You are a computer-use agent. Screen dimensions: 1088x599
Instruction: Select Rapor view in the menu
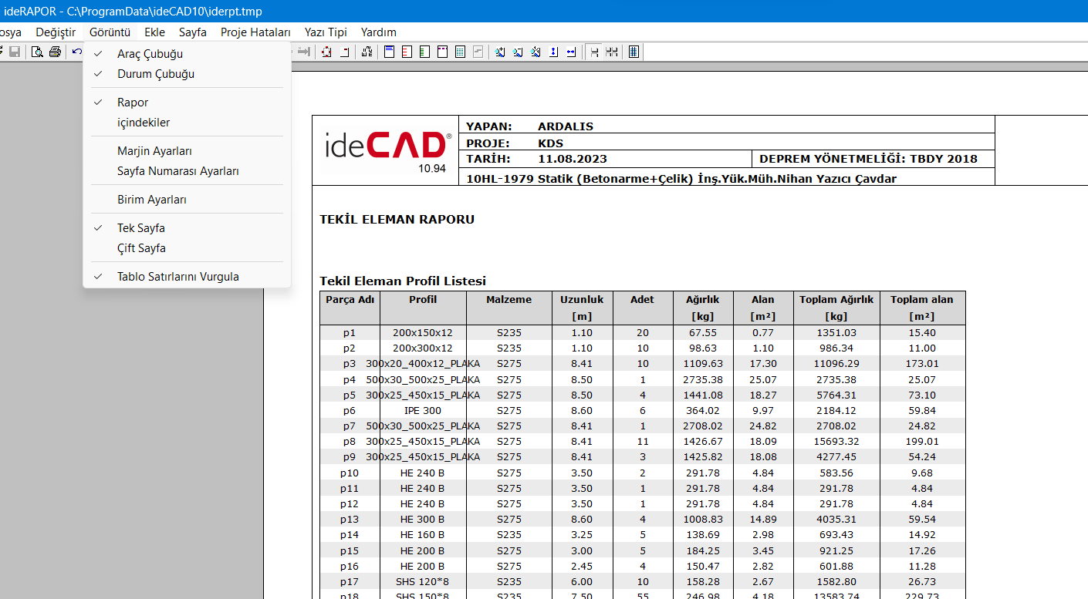pos(187,103)
